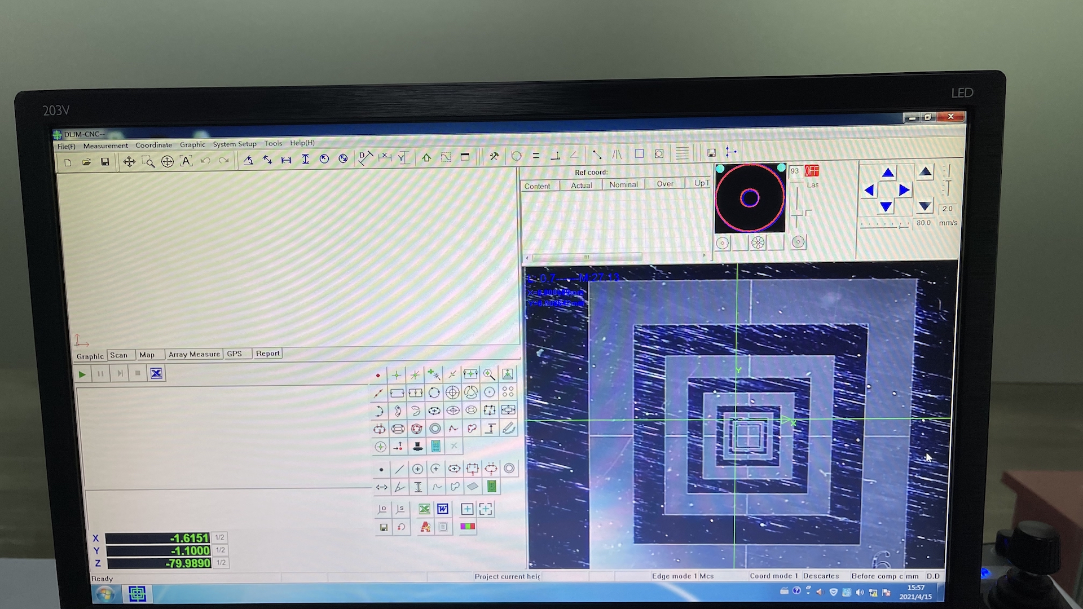Click the green play program button
The width and height of the screenshot is (1083, 609).
tap(82, 374)
